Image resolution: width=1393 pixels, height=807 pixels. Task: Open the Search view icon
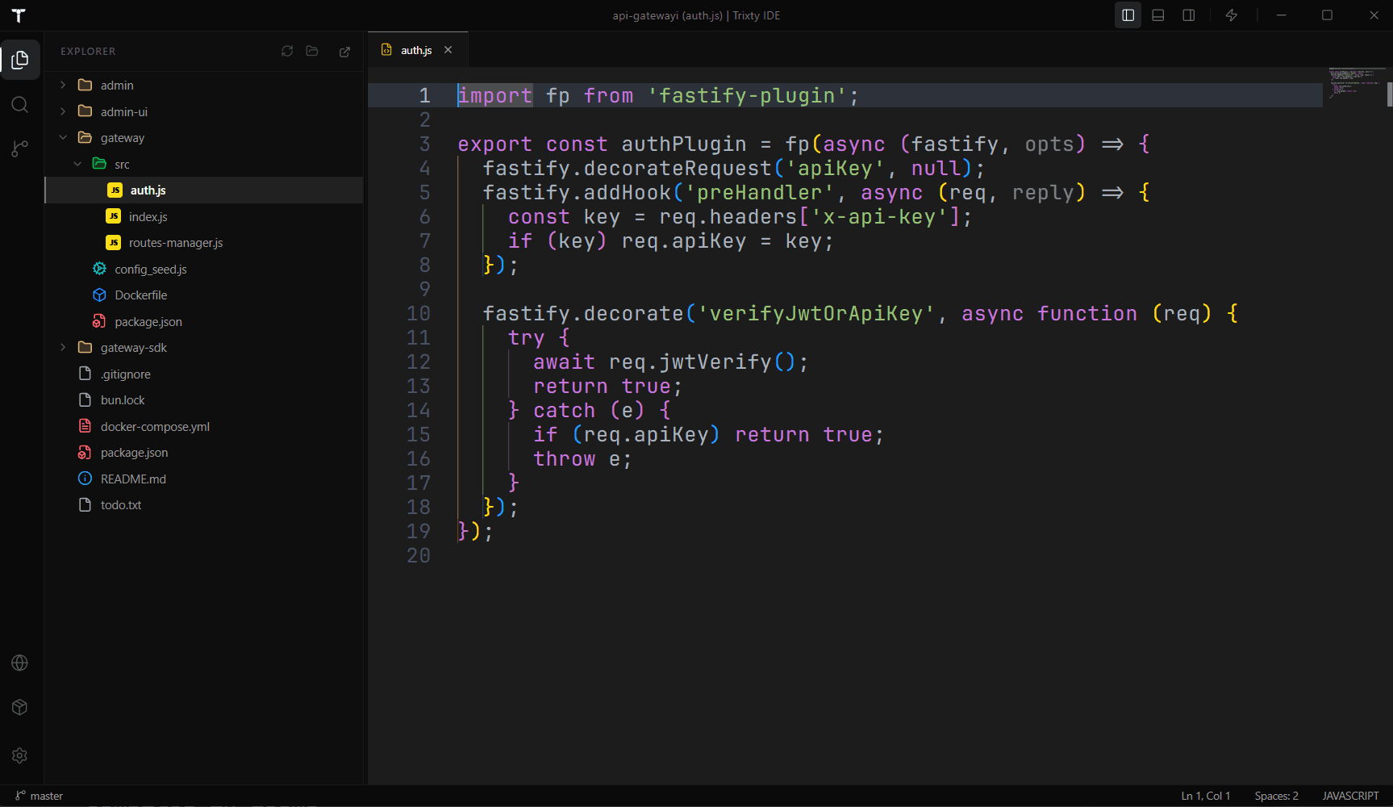pyautogui.click(x=20, y=105)
